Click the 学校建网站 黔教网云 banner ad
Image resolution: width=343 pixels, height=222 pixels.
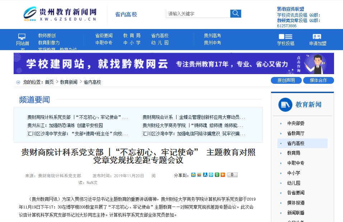click(174, 64)
